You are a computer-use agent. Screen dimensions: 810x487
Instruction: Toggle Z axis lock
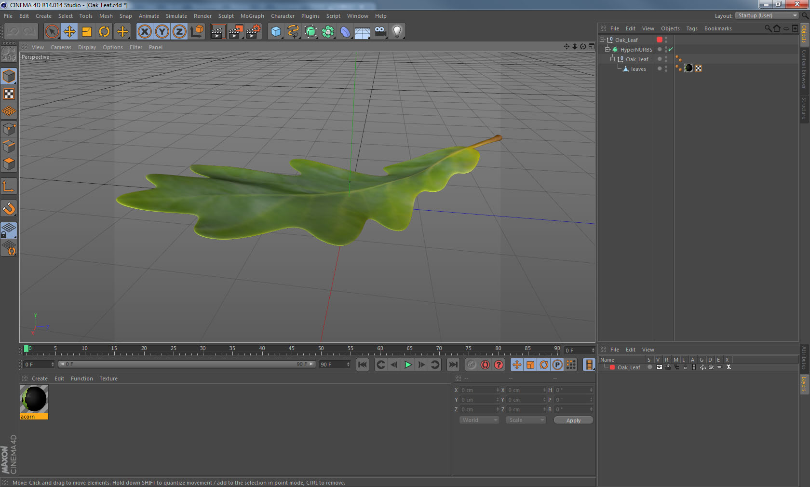179,32
